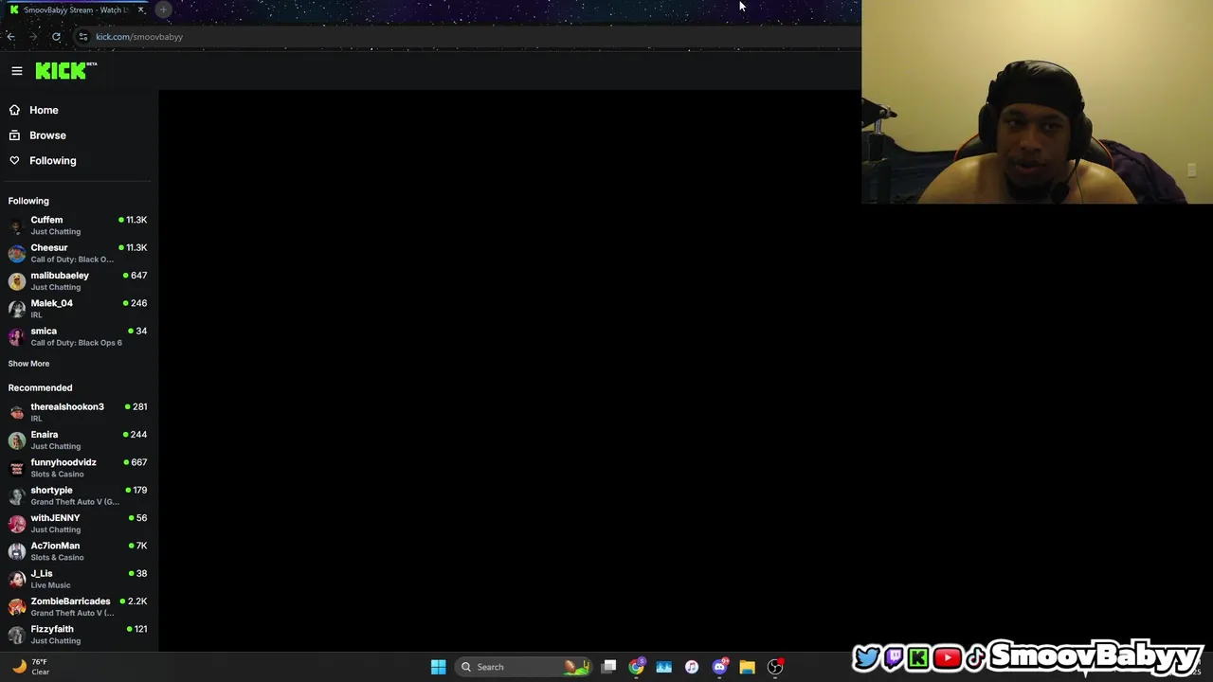
Task: Open Task View on taskbar
Action: coord(609,667)
